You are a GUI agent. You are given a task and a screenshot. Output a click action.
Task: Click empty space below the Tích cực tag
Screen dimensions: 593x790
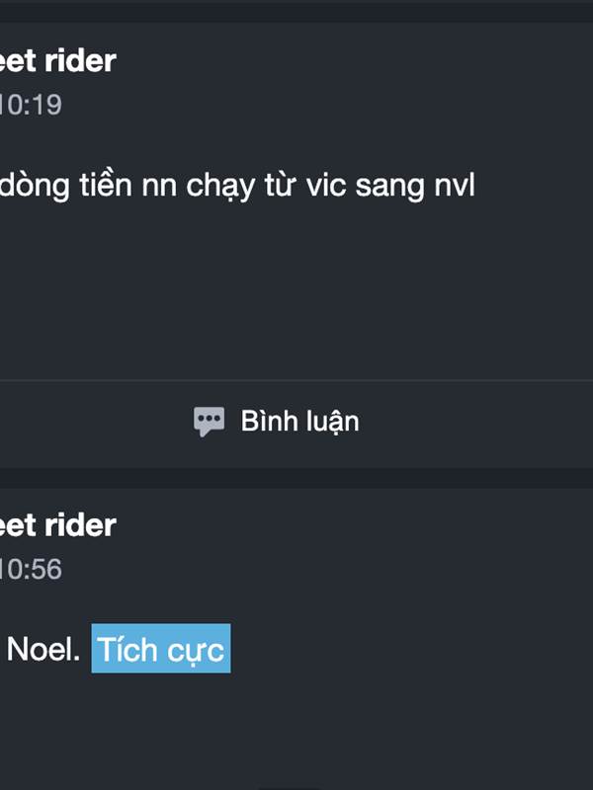pos(296,731)
